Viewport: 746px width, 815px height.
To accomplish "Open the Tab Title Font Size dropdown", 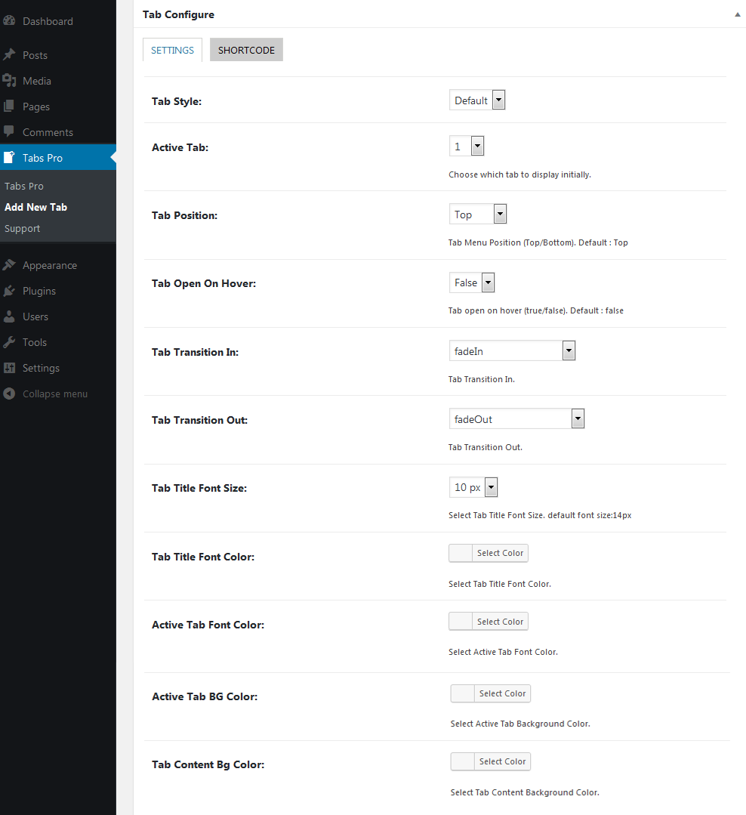I will pyautogui.click(x=473, y=487).
